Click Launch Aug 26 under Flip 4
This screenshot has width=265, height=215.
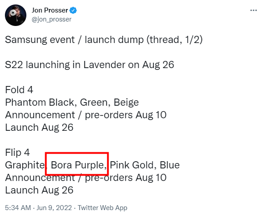[x=39, y=190]
